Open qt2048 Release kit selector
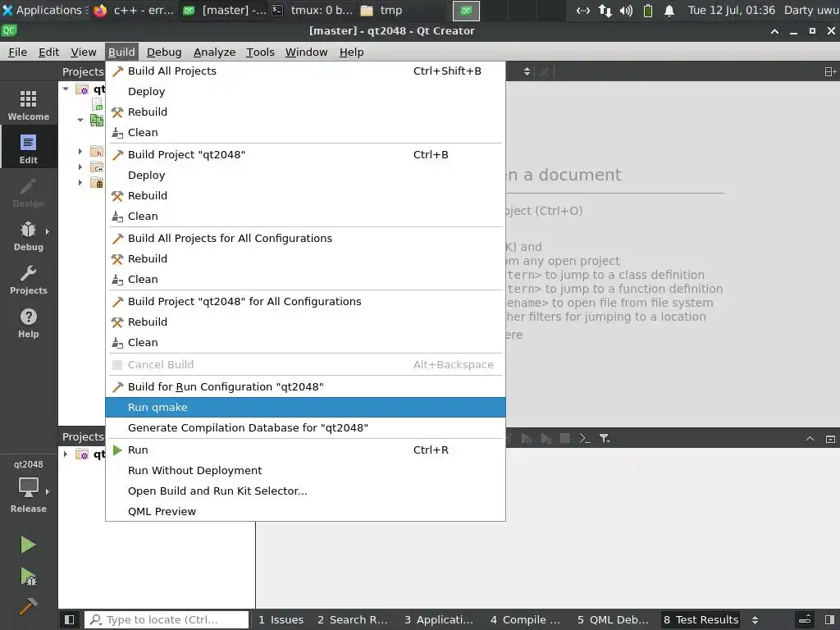The image size is (840, 630). click(29, 486)
